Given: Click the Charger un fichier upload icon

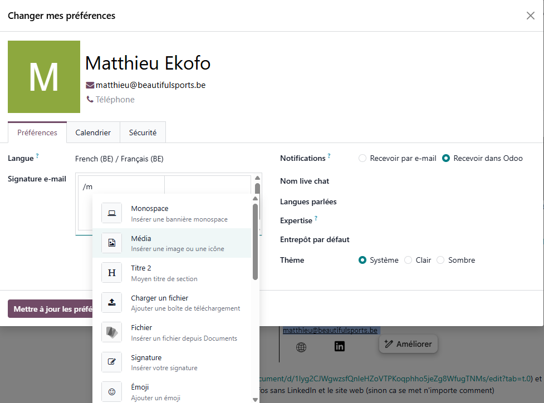Looking at the screenshot, I should point(111,303).
